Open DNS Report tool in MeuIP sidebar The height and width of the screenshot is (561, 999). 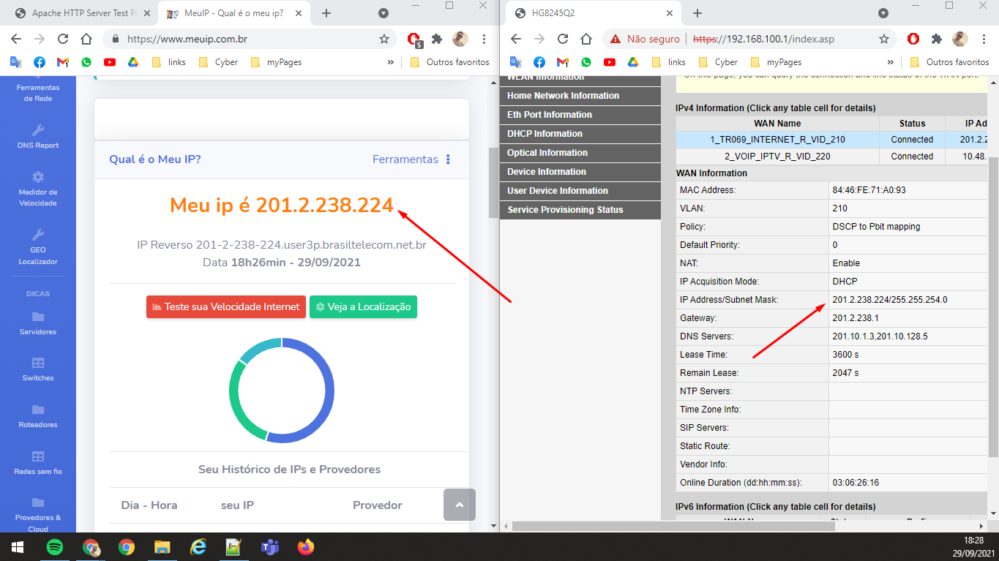tap(38, 136)
